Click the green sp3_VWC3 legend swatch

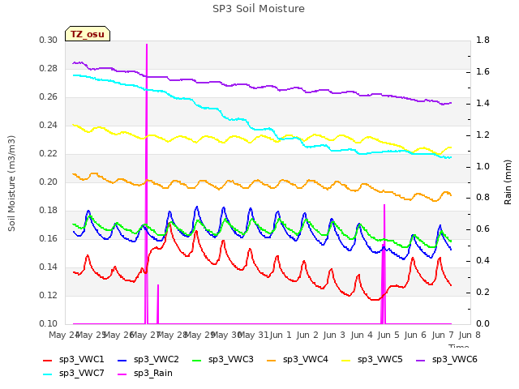pos(197,360)
